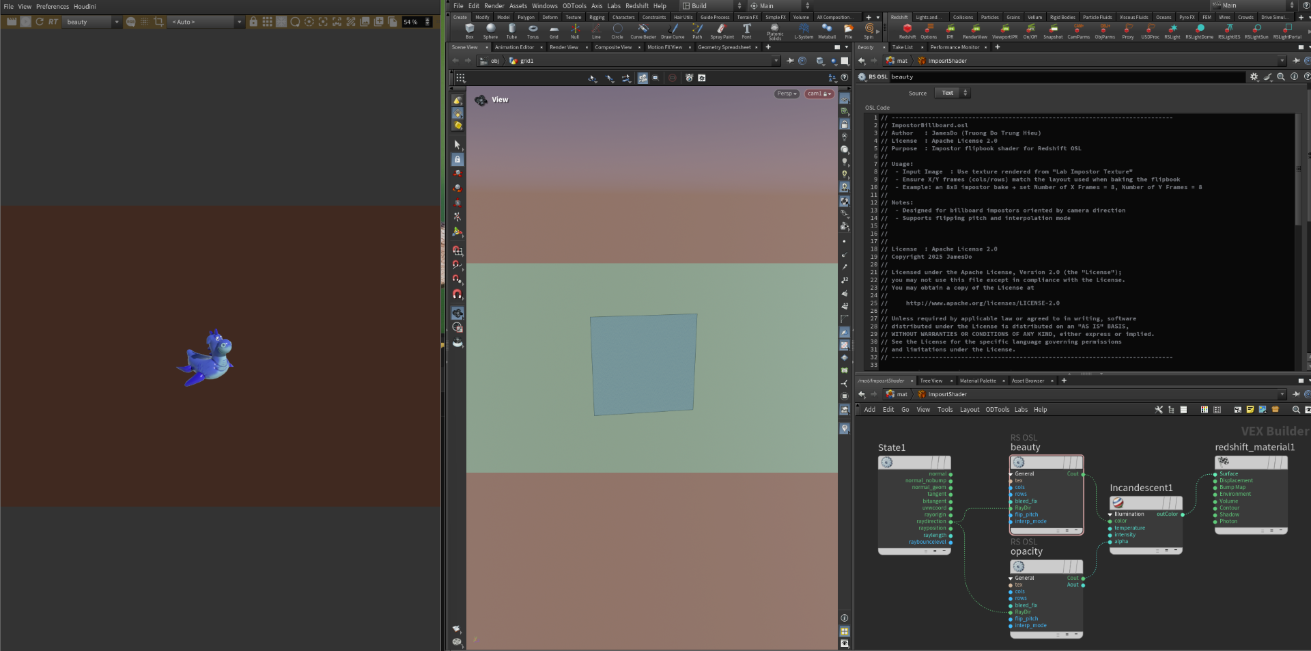Collapse the General group on beauty node
1311x651 pixels.
(1011, 474)
